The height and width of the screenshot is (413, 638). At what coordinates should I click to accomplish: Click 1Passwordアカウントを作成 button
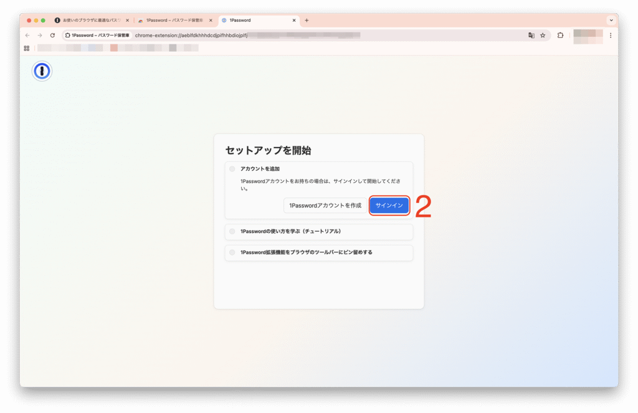click(325, 206)
